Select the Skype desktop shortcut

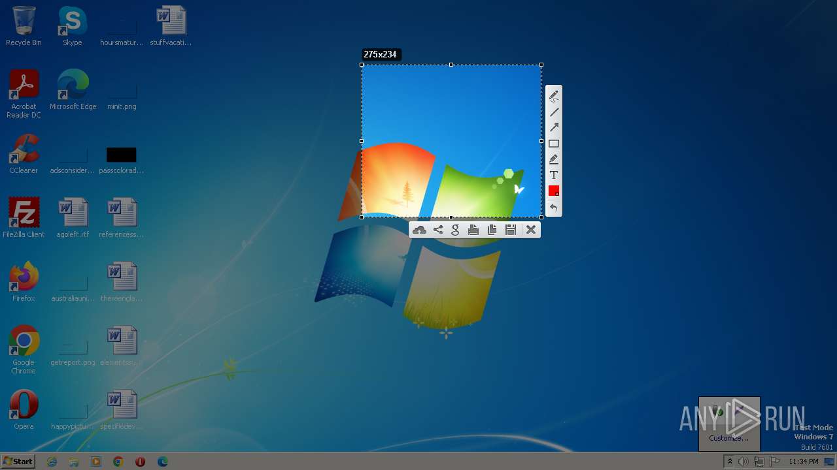[73, 26]
